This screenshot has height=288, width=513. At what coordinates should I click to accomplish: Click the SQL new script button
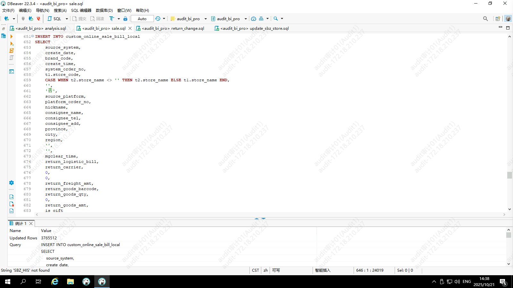point(55,19)
